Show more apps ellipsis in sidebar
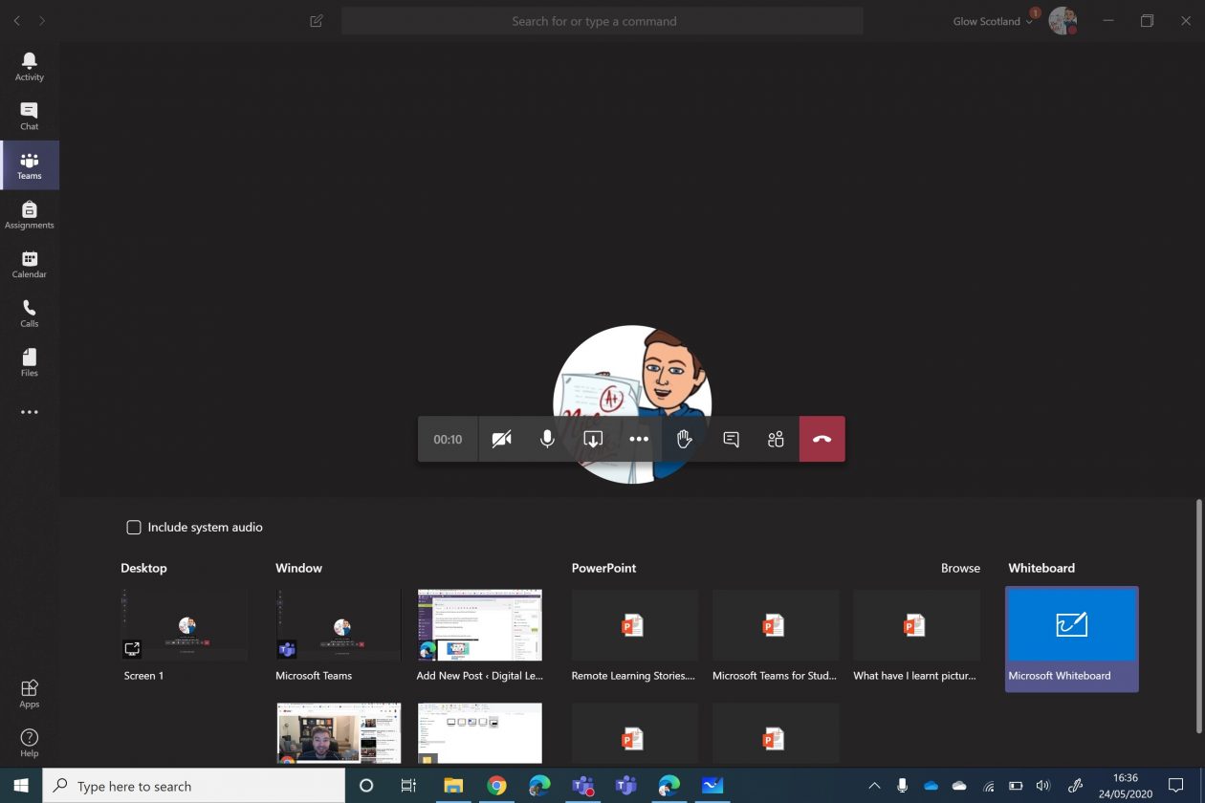 [30, 412]
